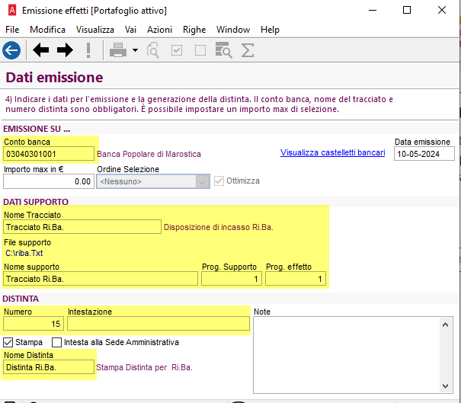The image size is (461, 403).
Task: Expand the Ordine Selezione dropdown
Action: point(202,181)
